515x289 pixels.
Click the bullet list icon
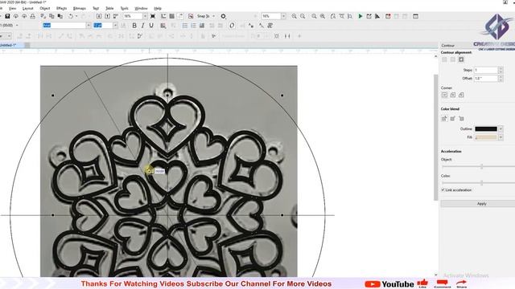pyautogui.click(x=185, y=26)
